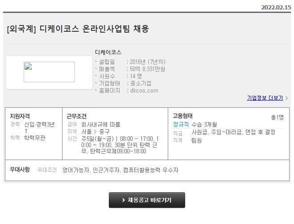
Task: Click the 지원자격 section heading
Action: [20, 116]
